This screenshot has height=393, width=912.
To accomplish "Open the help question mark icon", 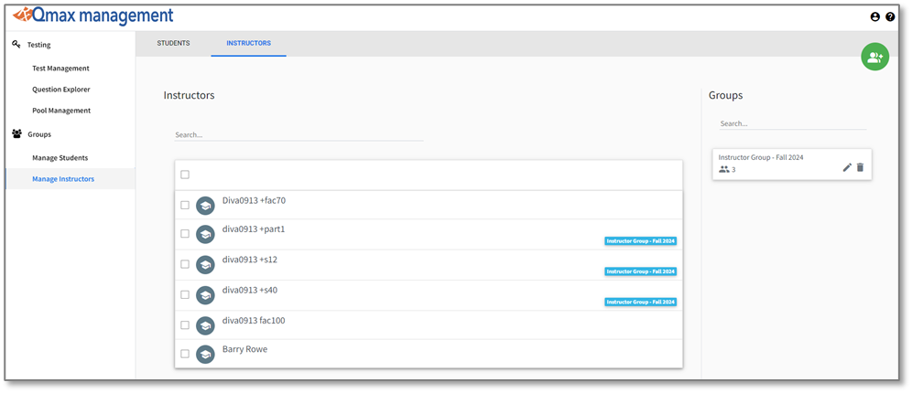I will [890, 16].
